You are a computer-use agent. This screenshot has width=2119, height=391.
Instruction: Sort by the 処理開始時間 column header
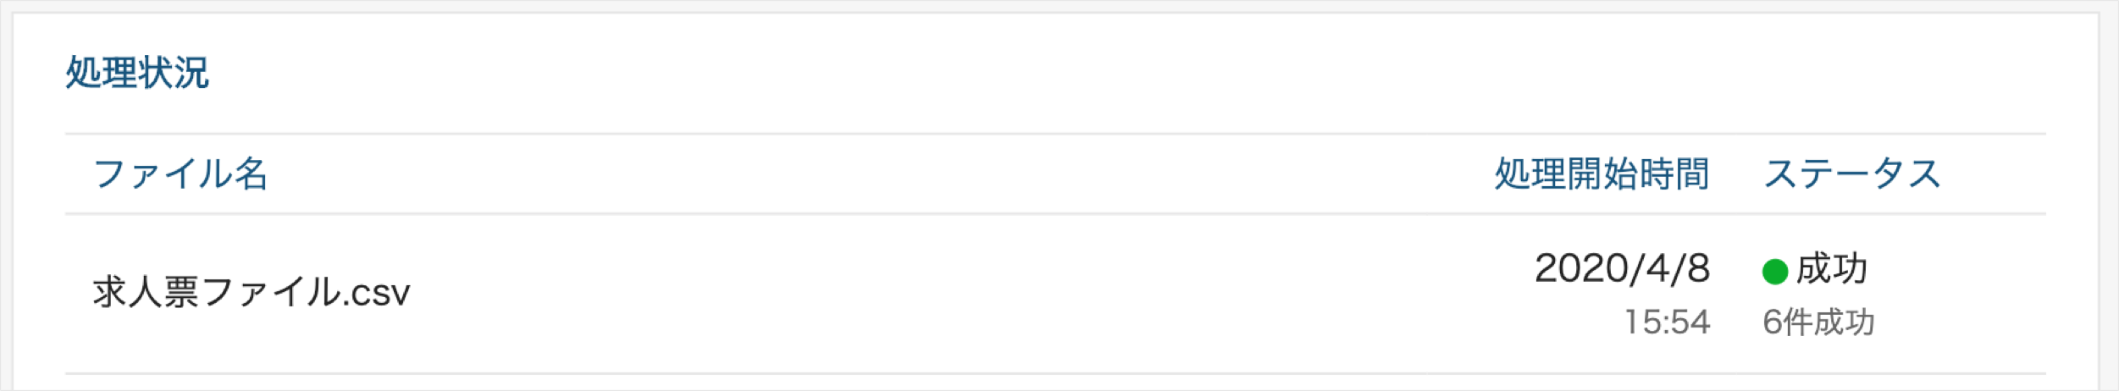(x=1601, y=174)
